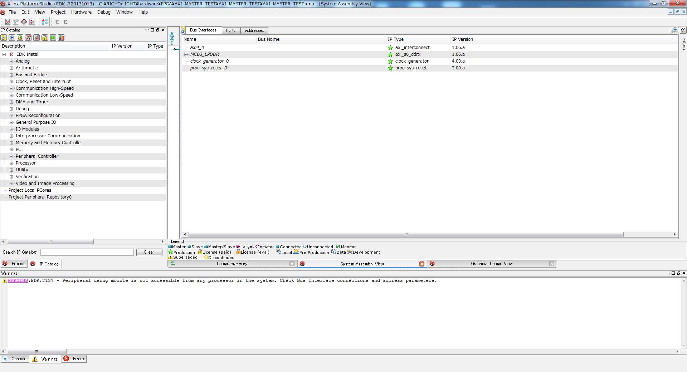This screenshot has height=372, width=687.
Task: Switch to the Addresses tab
Action: coord(254,30)
